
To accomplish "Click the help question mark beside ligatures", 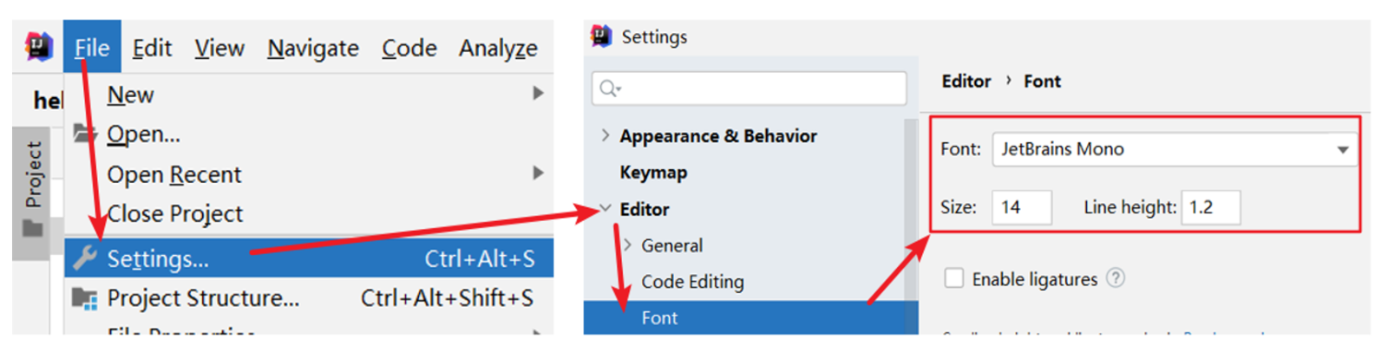I will click(1116, 278).
